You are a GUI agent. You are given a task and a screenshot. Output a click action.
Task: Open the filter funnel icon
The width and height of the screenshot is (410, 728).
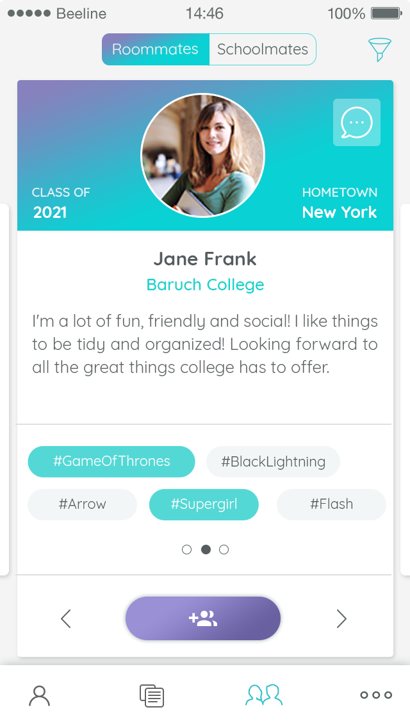click(379, 49)
